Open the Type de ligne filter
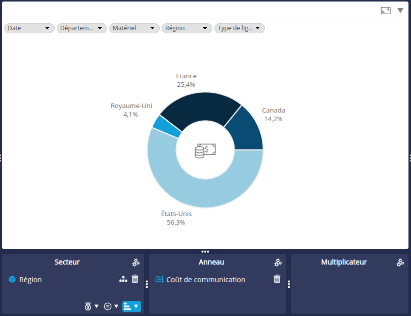The height and width of the screenshot is (316, 411). click(239, 28)
